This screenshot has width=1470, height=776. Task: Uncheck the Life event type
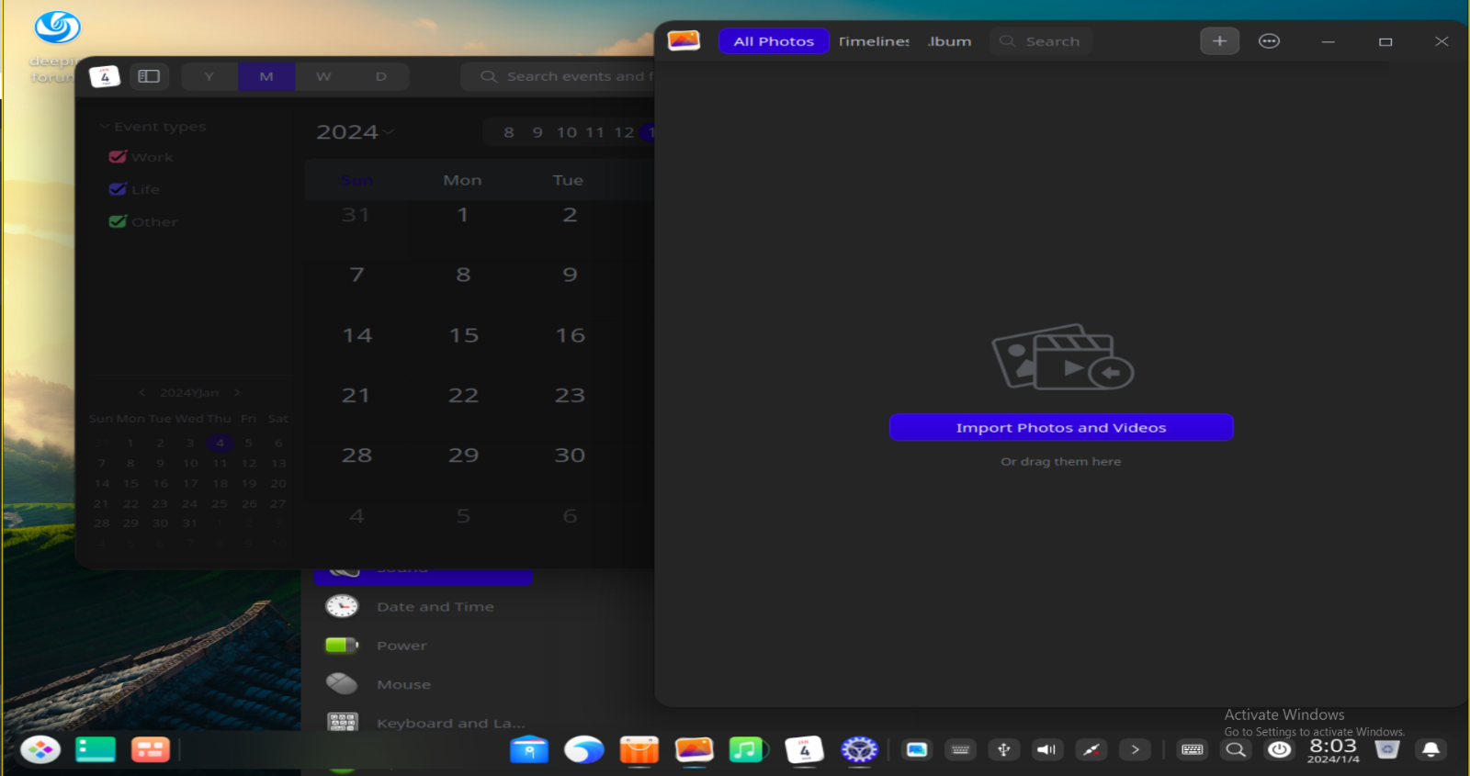118,189
